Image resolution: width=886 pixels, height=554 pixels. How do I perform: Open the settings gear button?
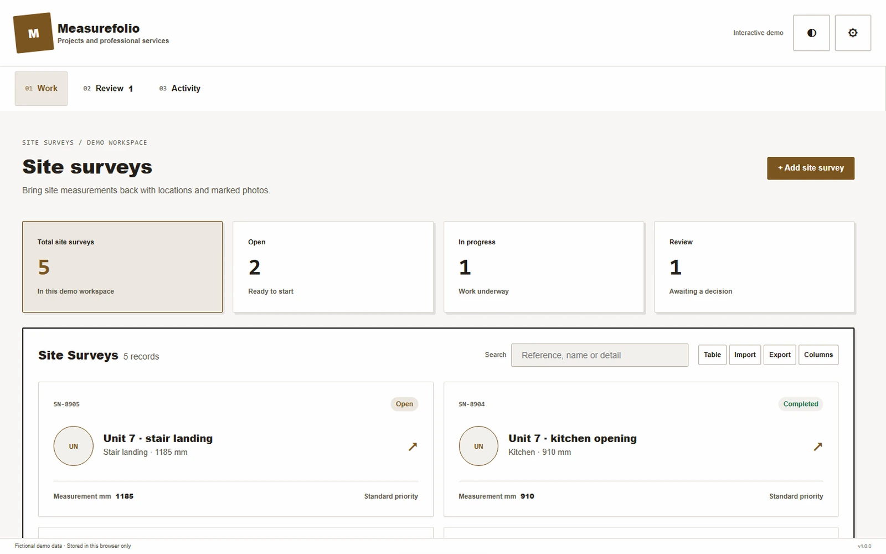pyautogui.click(x=853, y=33)
